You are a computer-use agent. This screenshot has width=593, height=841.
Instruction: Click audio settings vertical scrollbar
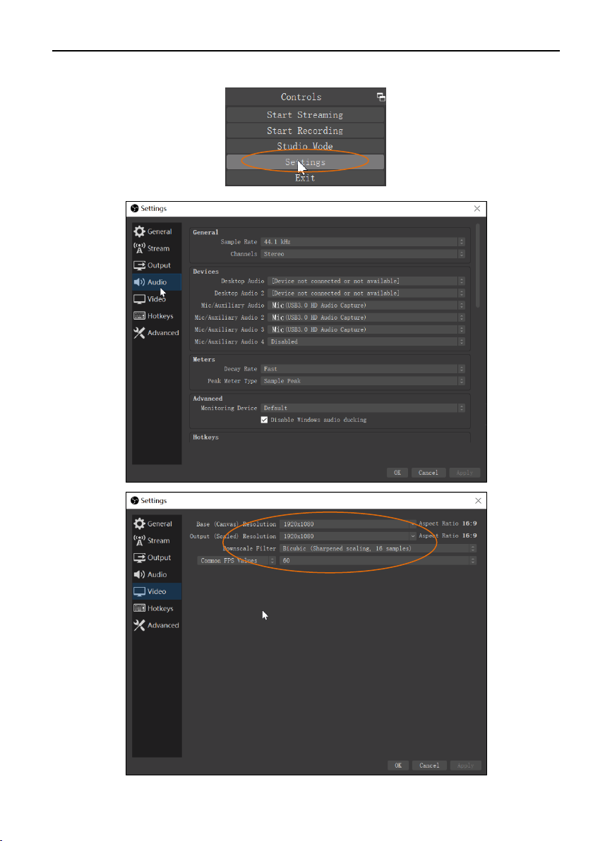478,265
